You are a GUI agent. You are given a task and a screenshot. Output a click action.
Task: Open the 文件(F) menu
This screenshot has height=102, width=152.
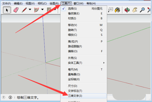pos(6,4)
